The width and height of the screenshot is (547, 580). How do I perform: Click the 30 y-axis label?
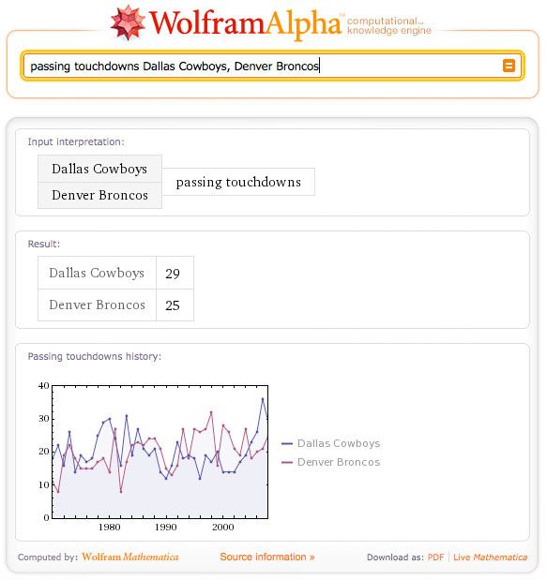(44, 419)
